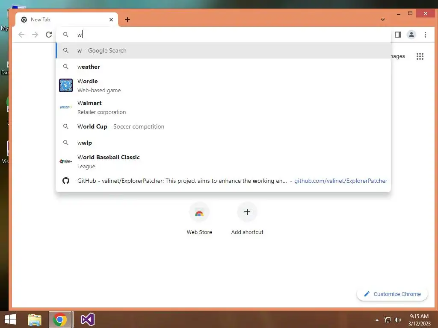Close the New Tab tab
The width and height of the screenshot is (438, 328).
point(111,20)
